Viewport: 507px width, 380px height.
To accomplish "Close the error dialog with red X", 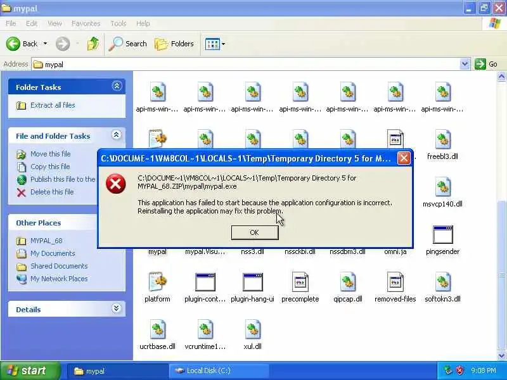I will point(404,158).
